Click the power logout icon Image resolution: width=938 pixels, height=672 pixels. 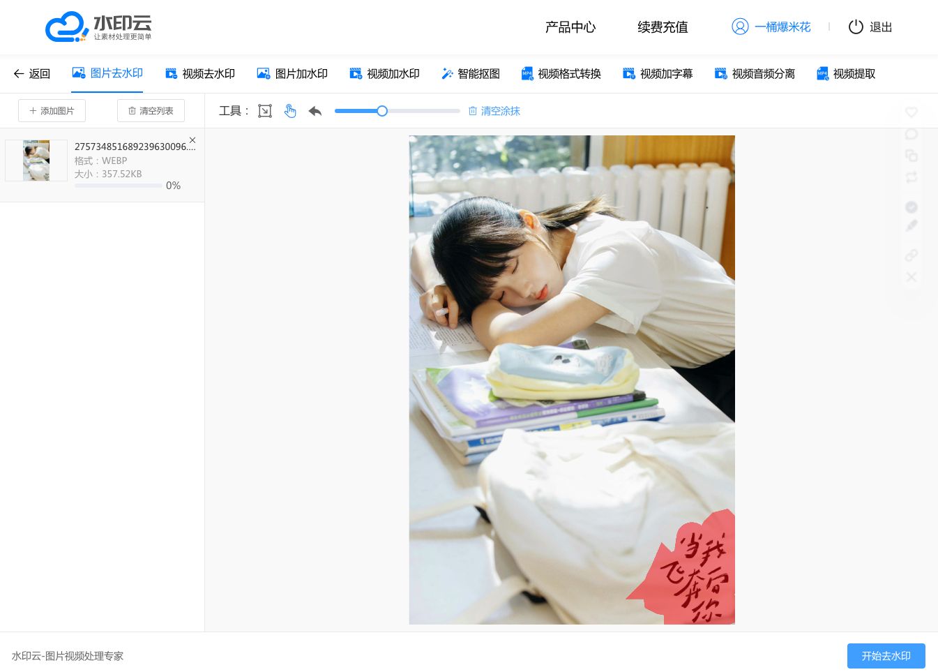coord(856,27)
